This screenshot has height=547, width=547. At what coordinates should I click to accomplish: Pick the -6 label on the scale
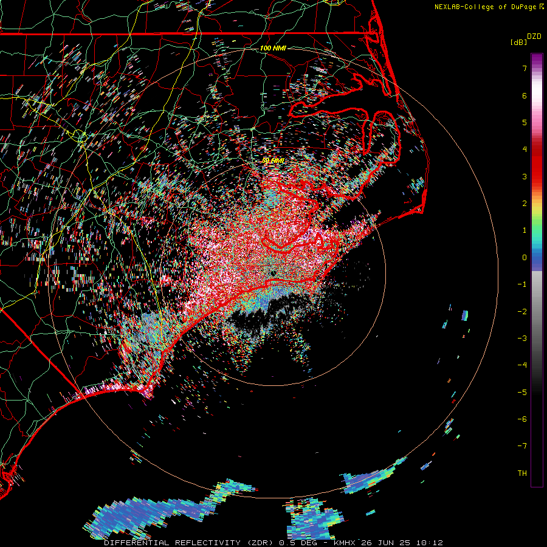(x=522, y=419)
